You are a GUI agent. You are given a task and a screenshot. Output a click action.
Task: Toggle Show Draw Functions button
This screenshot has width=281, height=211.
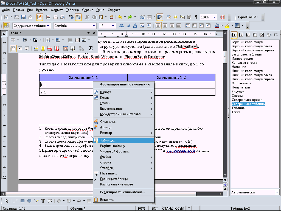159,17
